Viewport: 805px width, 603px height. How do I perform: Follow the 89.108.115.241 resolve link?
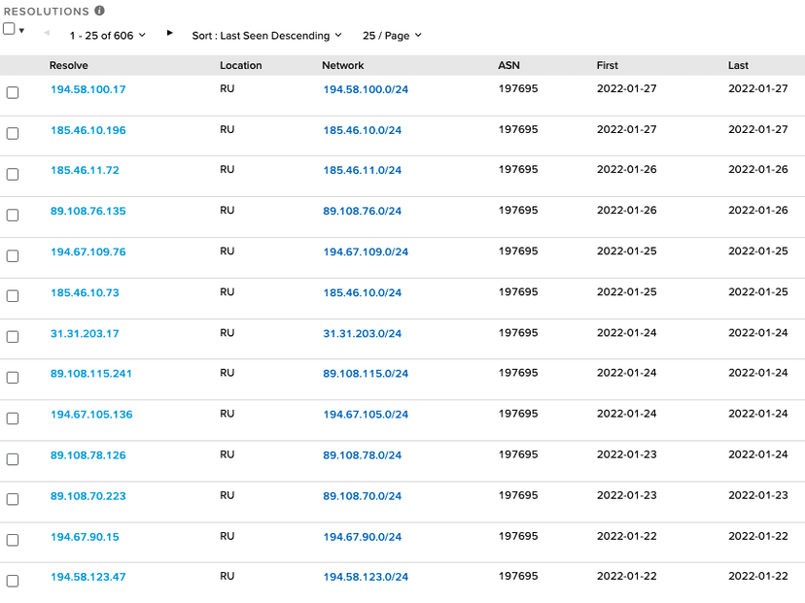(90, 373)
